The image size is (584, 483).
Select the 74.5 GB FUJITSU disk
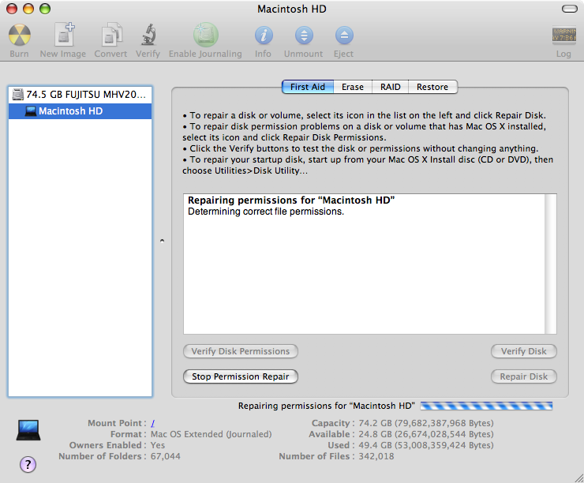coord(80,95)
